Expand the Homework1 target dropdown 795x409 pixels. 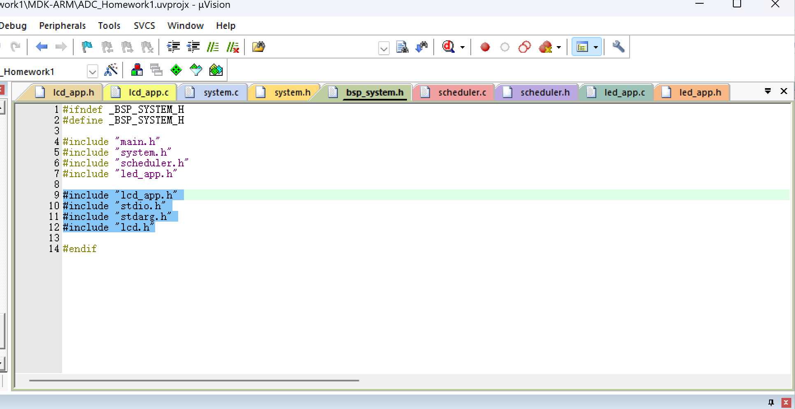(x=93, y=72)
